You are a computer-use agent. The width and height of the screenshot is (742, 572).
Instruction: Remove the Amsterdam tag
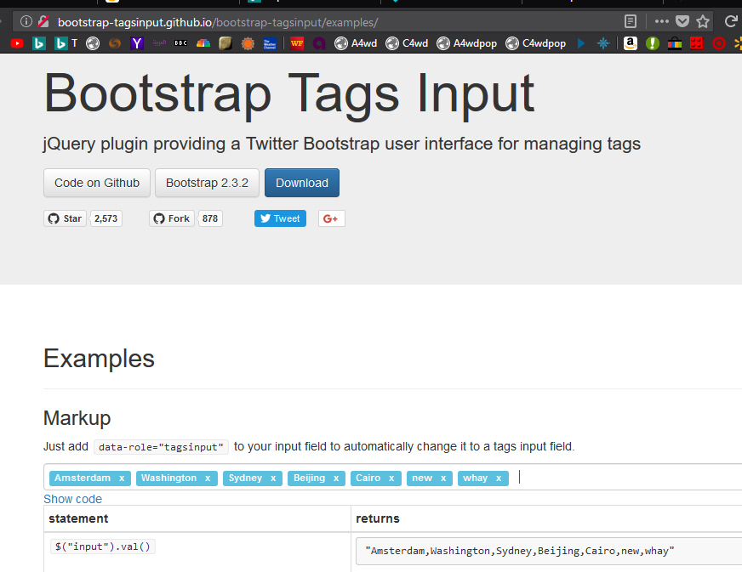tap(122, 479)
